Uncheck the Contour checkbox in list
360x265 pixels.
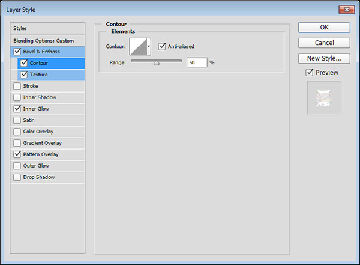tap(24, 63)
